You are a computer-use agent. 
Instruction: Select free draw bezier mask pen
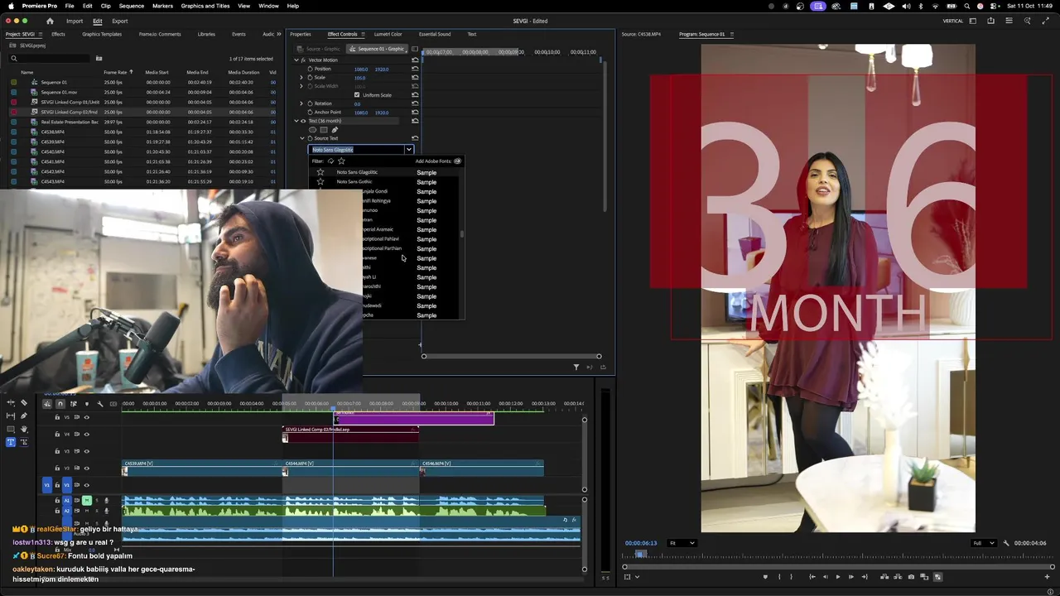tap(335, 130)
